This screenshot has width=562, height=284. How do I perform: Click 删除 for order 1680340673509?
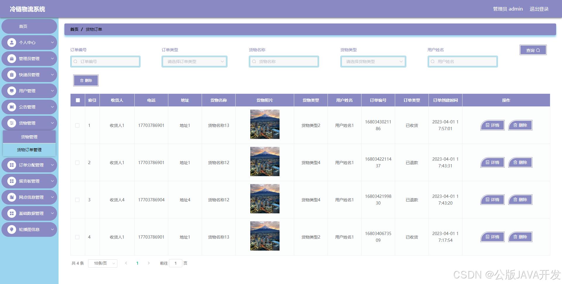pyautogui.click(x=520, y=237)
